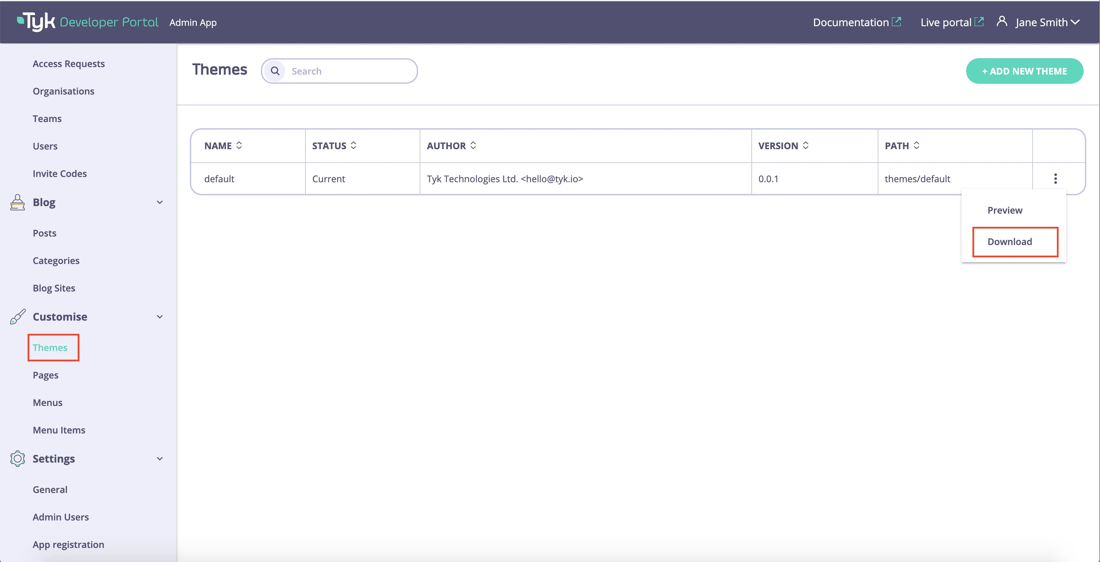Select Preview from the context menu
1100x562 pixels.
[1005, 210]
